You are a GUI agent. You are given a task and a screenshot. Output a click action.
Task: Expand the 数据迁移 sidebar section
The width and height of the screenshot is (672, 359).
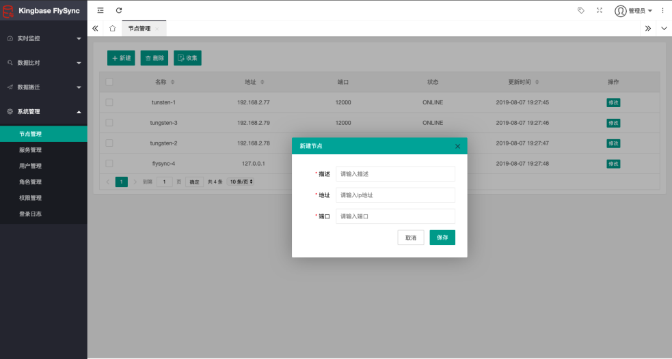(44, 87)
